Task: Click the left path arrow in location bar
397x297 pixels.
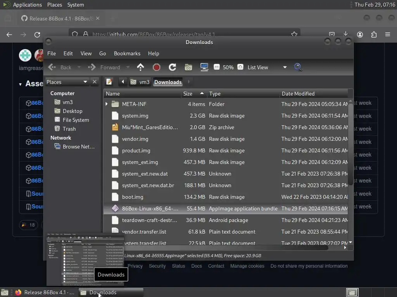Action: click(123, 82)
